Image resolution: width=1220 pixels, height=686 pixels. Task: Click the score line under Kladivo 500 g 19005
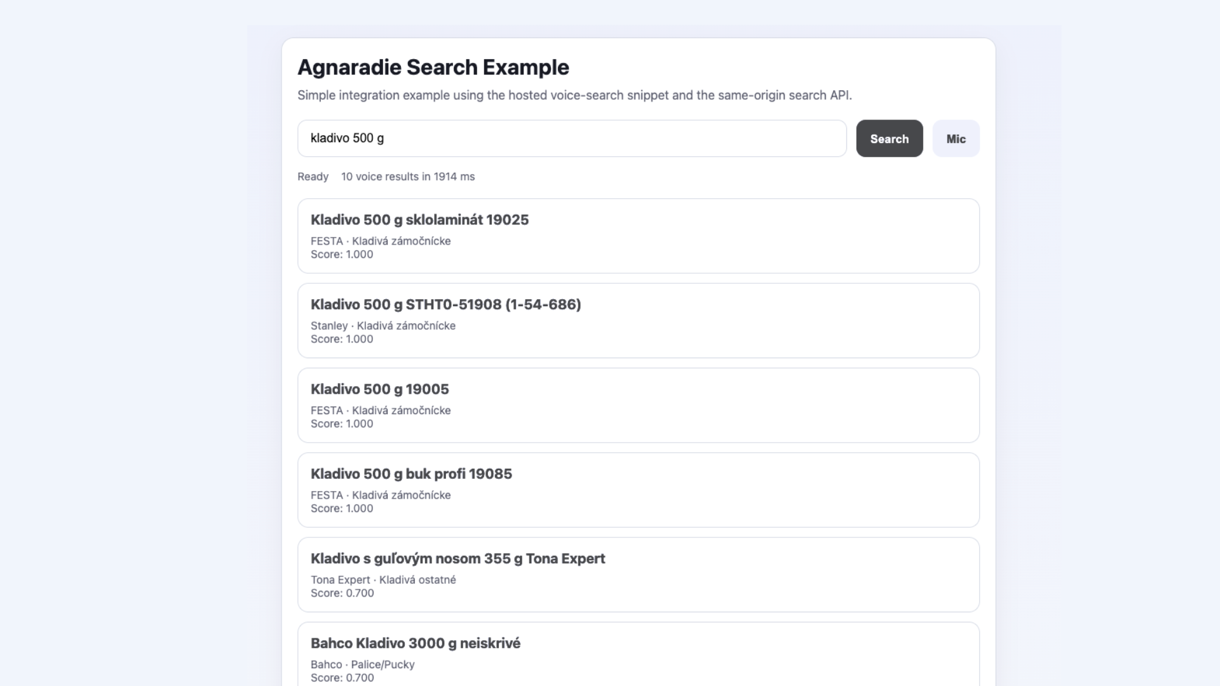[x=342, y=424]
